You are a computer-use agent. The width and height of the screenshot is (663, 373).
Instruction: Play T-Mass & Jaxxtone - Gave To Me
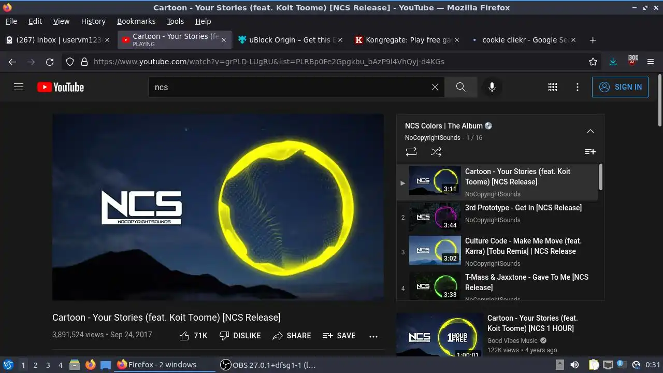[497, 285]
